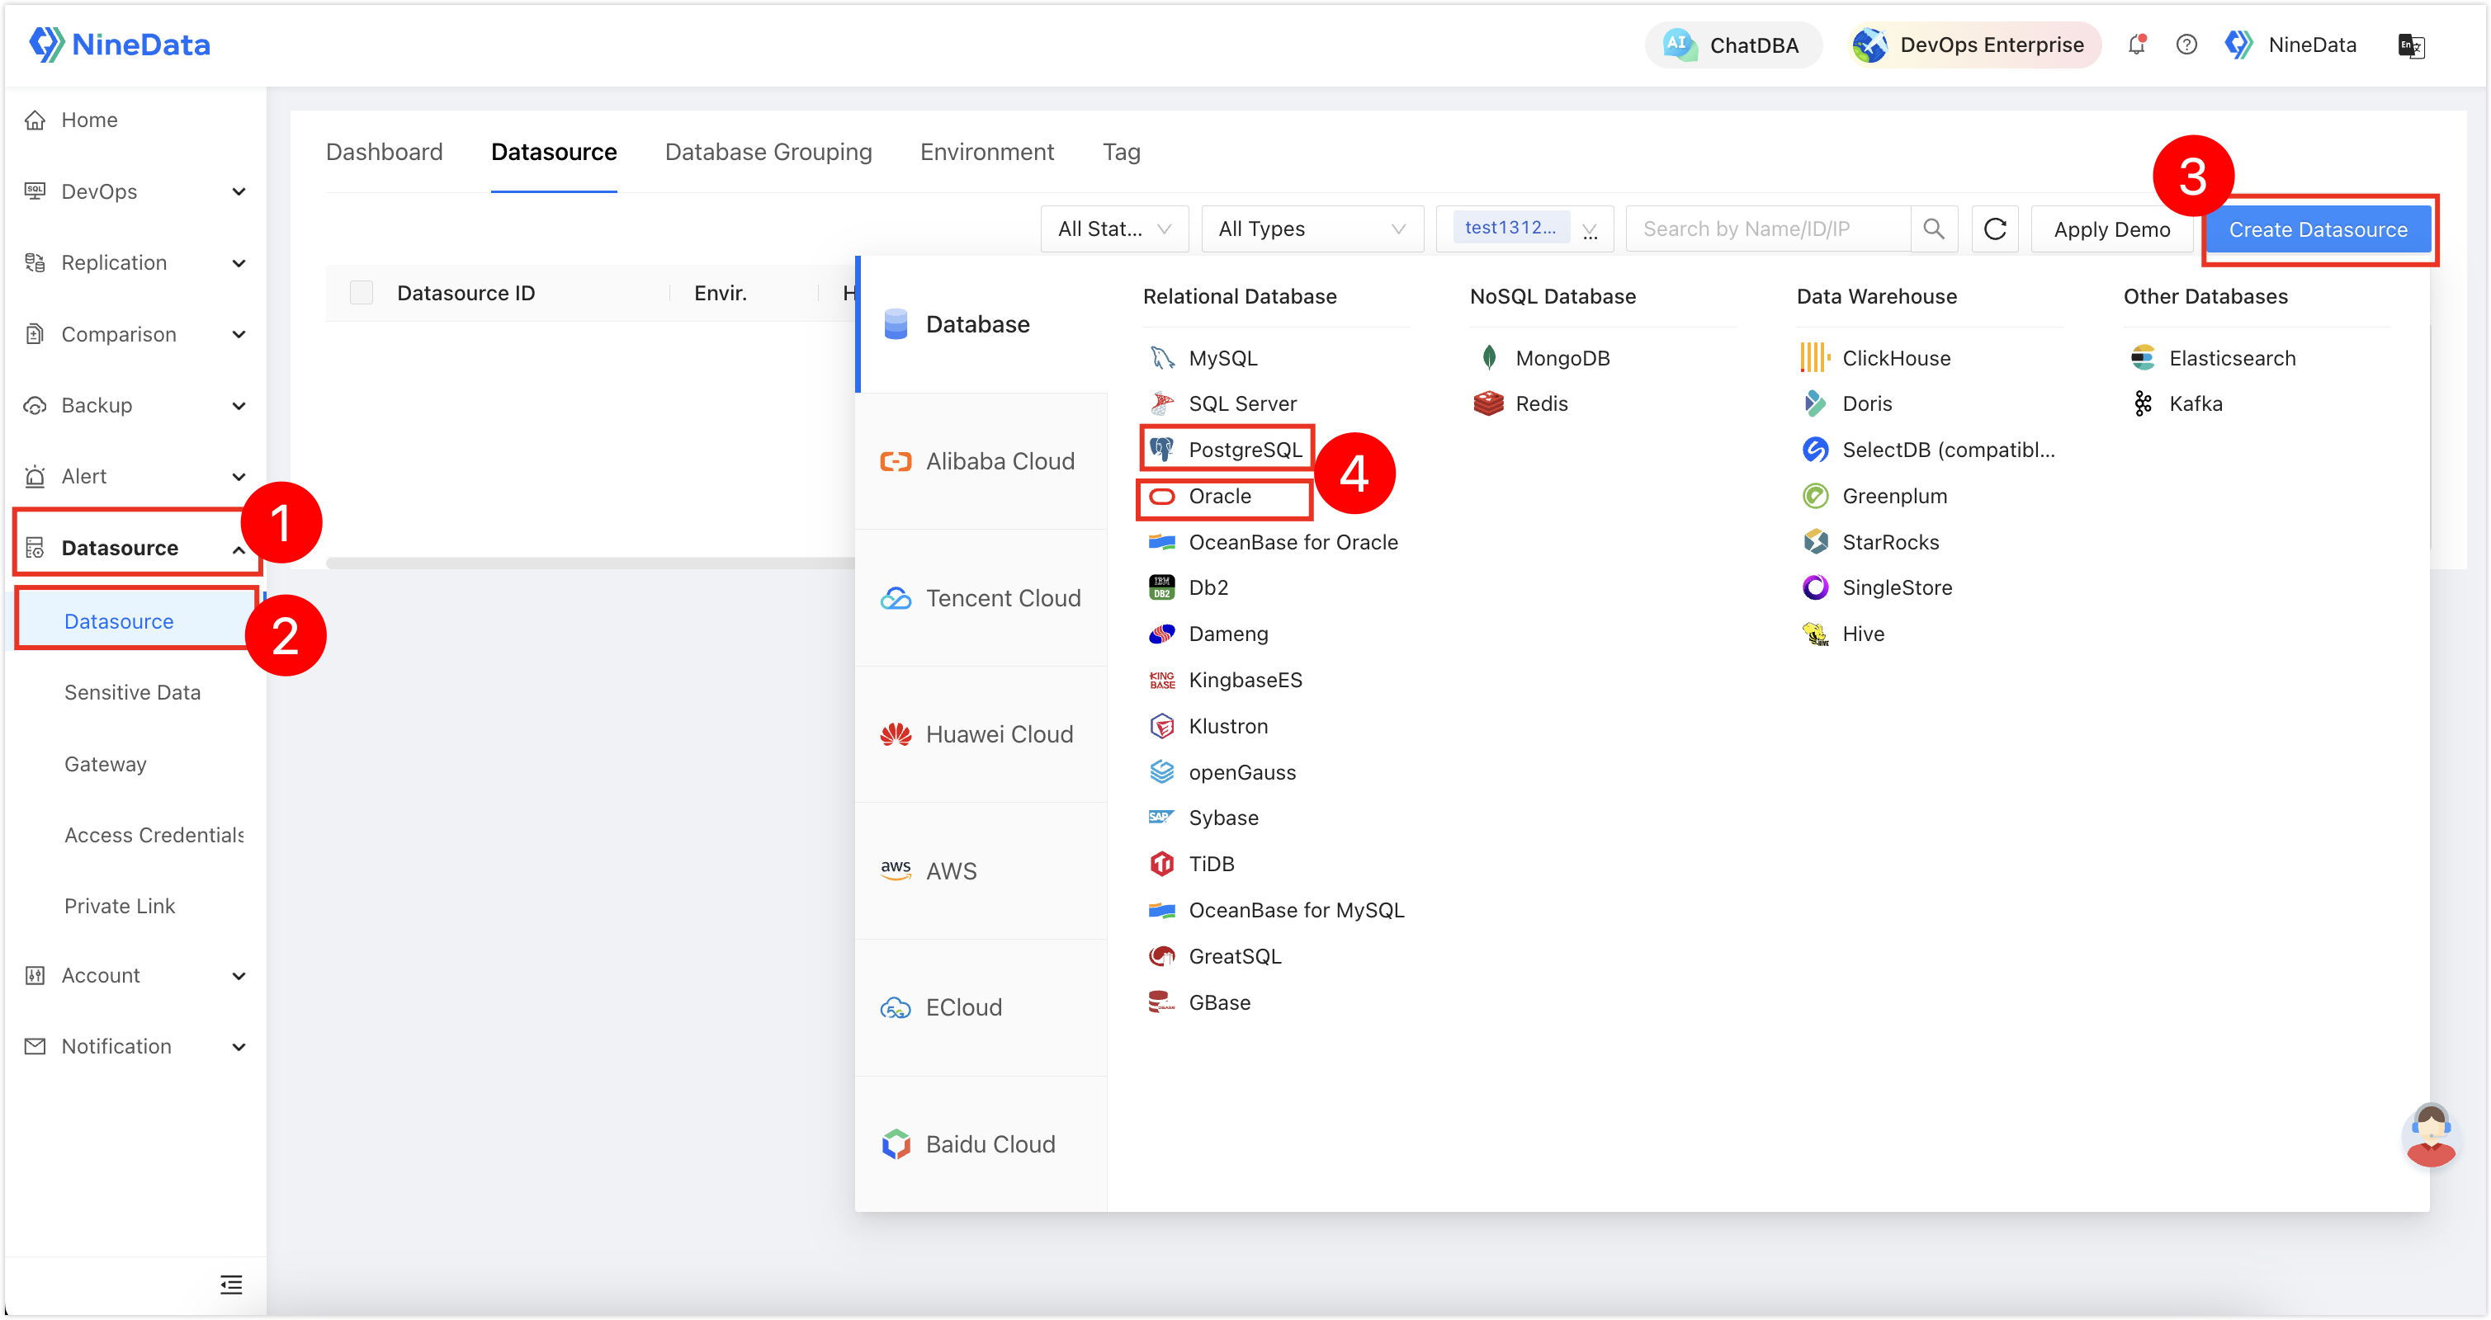The image size is (2491, 1320).
Task: Switch to the Dashboard tab
Action: pyautogui.click(x=384, y=152)
